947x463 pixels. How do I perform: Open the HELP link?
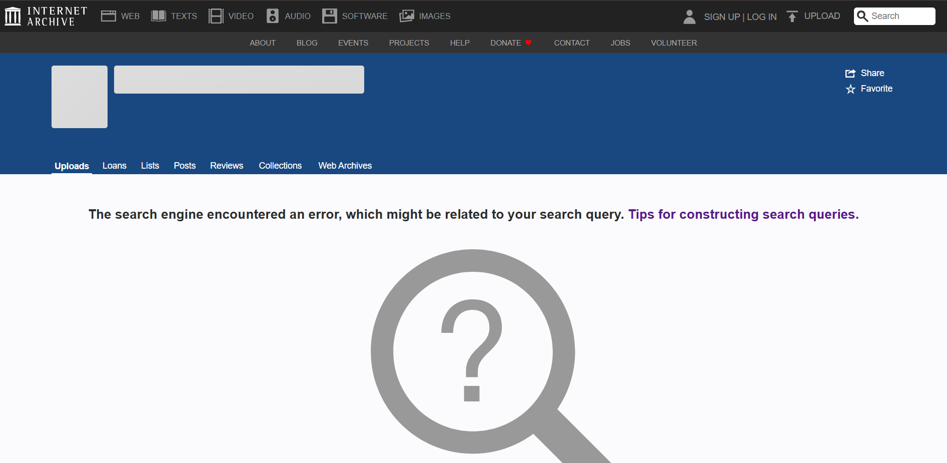460,43
